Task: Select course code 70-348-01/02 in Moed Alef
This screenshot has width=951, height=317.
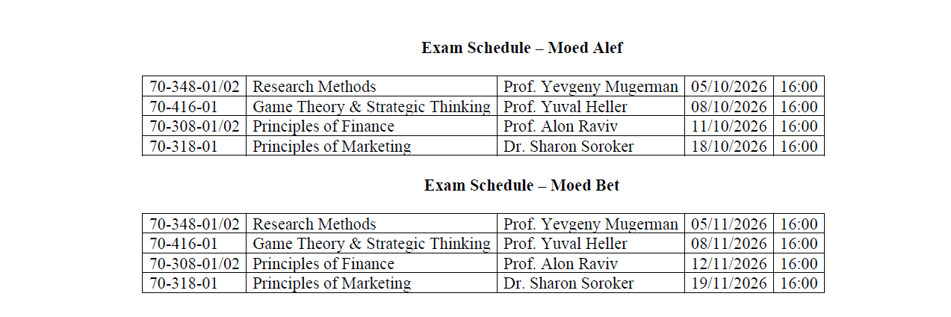Action: point(194,87)
